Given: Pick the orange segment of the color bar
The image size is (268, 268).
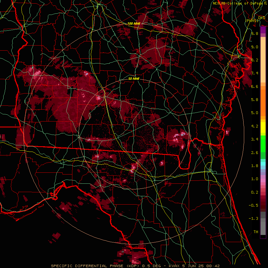Looking at the screenshot, I should point(263,103).
